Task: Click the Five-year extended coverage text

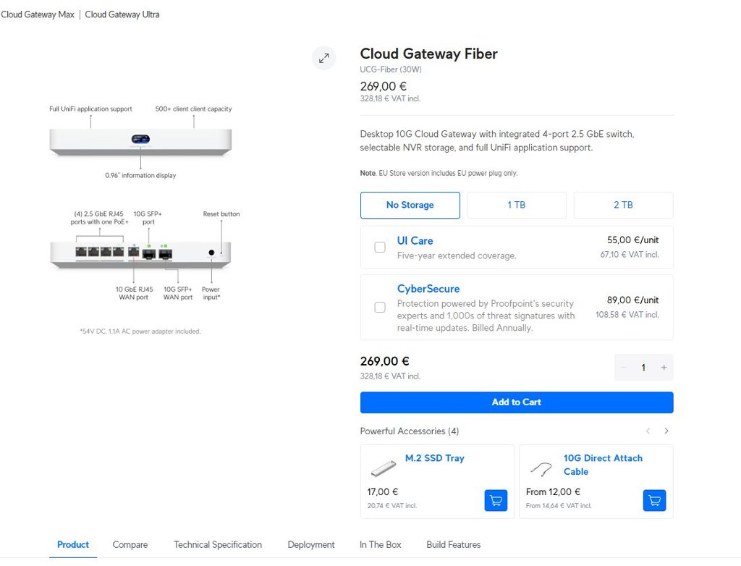Action: [457, 255]
